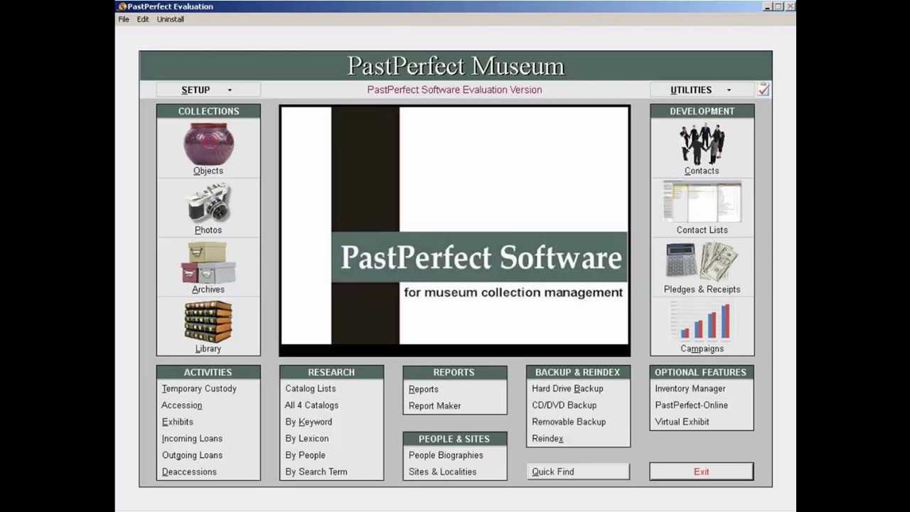The height and width of the screenshot is (512, 910).
Task: Open Quick Find
Action: (578, 472)
